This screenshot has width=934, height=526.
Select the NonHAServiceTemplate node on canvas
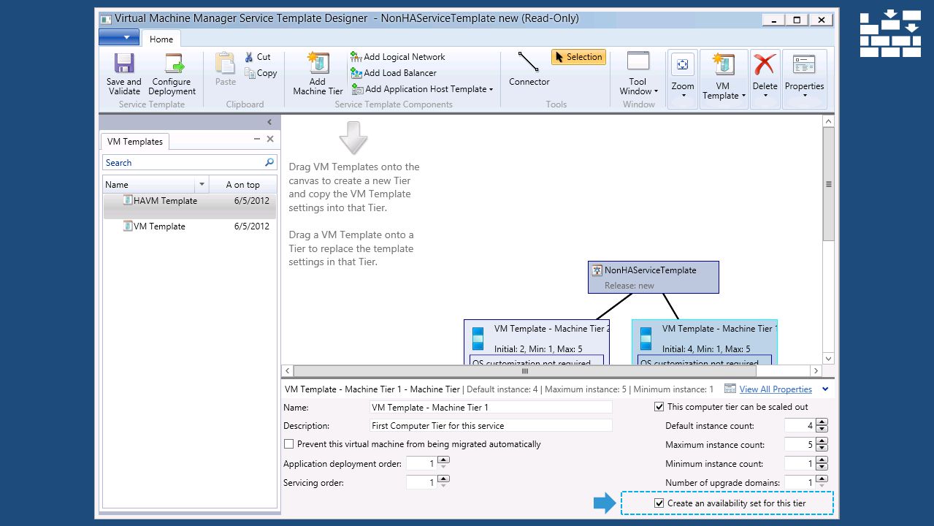click(654, 277)
